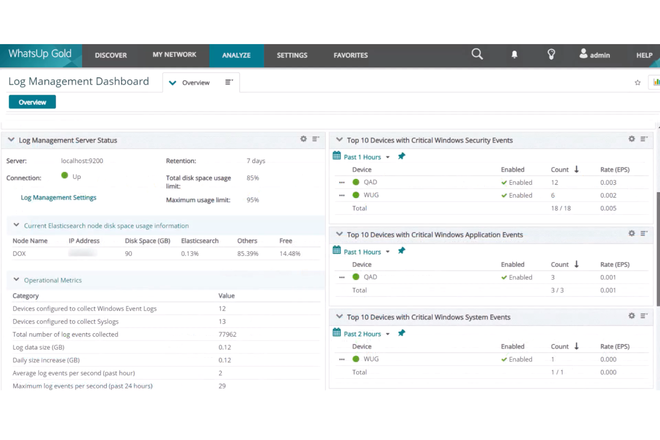Collapse the Current Elasticsearch node disk space section

pos(16,225)
